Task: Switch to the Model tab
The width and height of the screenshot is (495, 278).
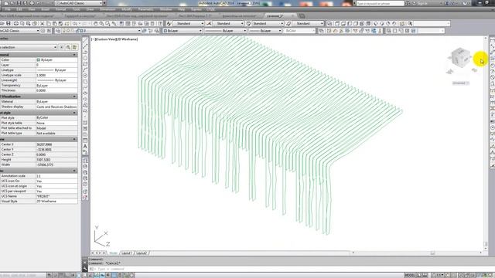Action: [x=113, y=253]
